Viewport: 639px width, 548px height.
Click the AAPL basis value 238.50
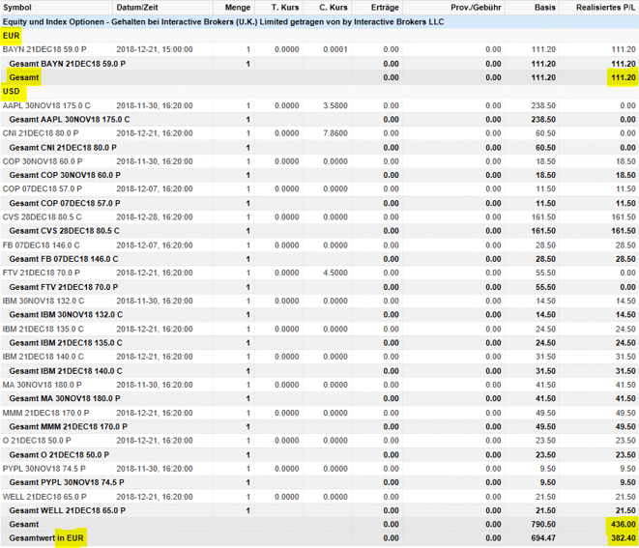pos(543,105)
